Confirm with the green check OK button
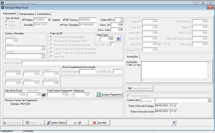Screen dimensions: 215x133 [78, 123]
